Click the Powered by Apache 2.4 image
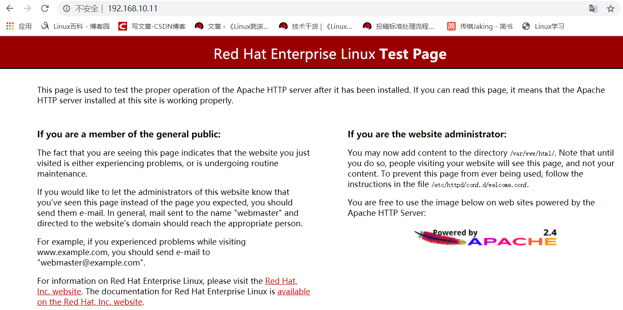 485,237
